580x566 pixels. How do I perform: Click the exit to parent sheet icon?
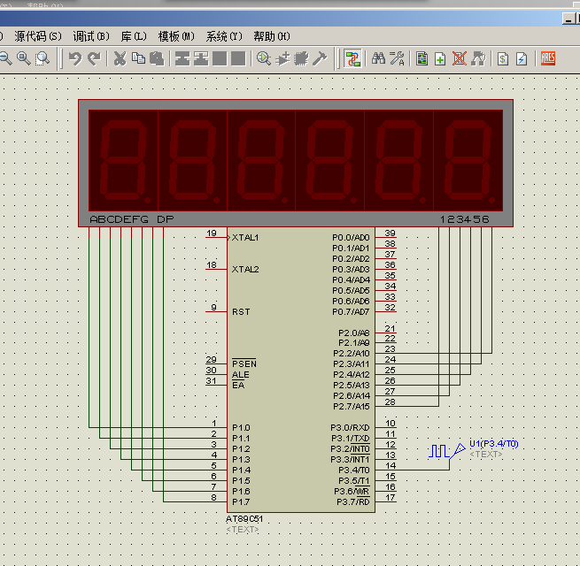point(478,58)
